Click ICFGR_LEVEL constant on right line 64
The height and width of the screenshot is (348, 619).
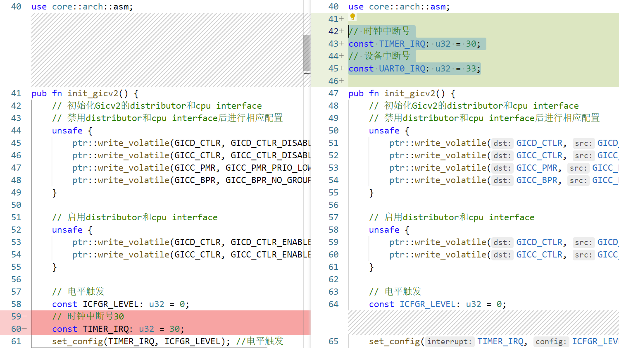click(x=427, y=304)
